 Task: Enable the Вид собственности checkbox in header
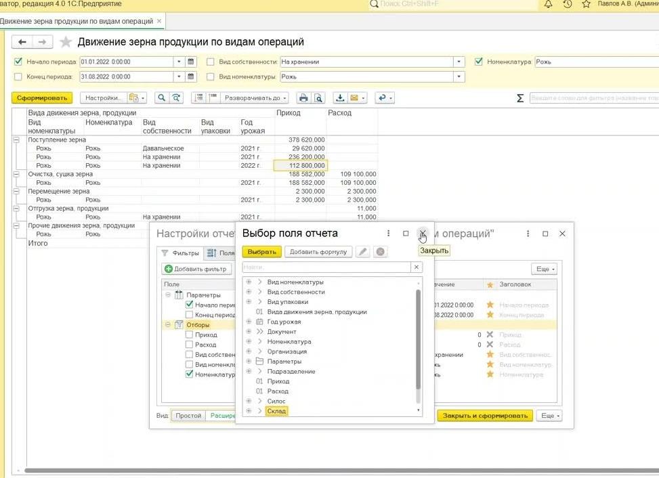(211, 62)
